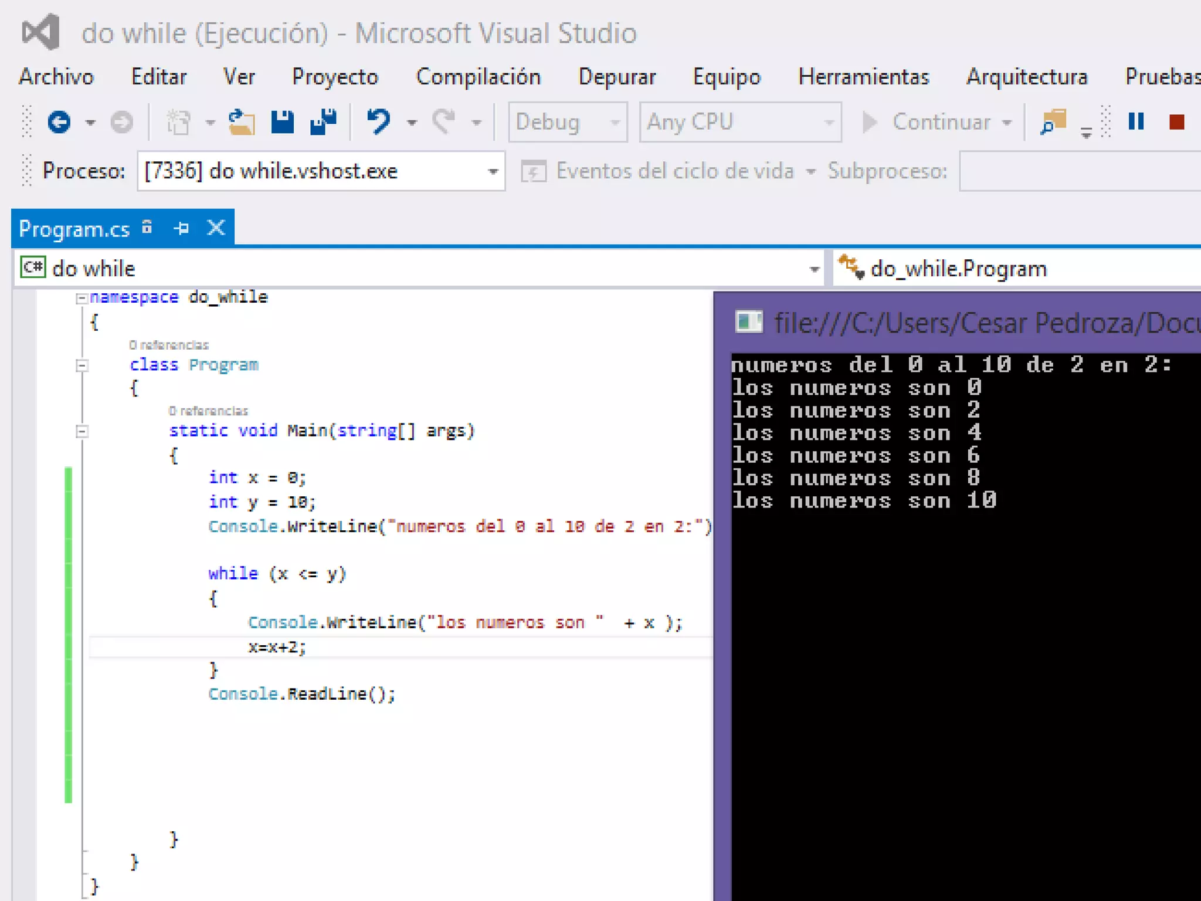This screenshot has height=901, width=1201.
Task: Pause debugging with the Break All icon
Action: point(1136,122)
